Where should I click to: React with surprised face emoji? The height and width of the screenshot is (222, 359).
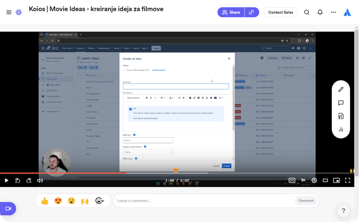pos(72,201)
